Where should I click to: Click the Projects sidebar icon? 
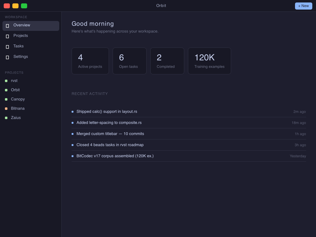coord(7,36)
